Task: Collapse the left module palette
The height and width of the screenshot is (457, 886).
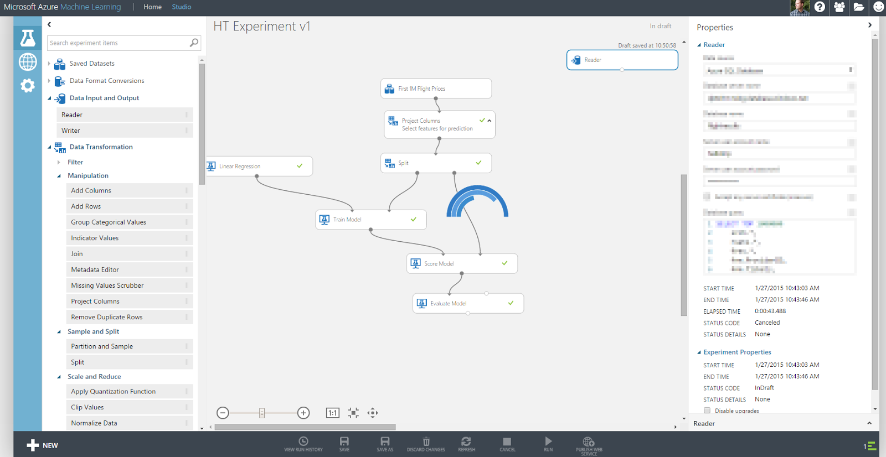Action: coord(49,24)
